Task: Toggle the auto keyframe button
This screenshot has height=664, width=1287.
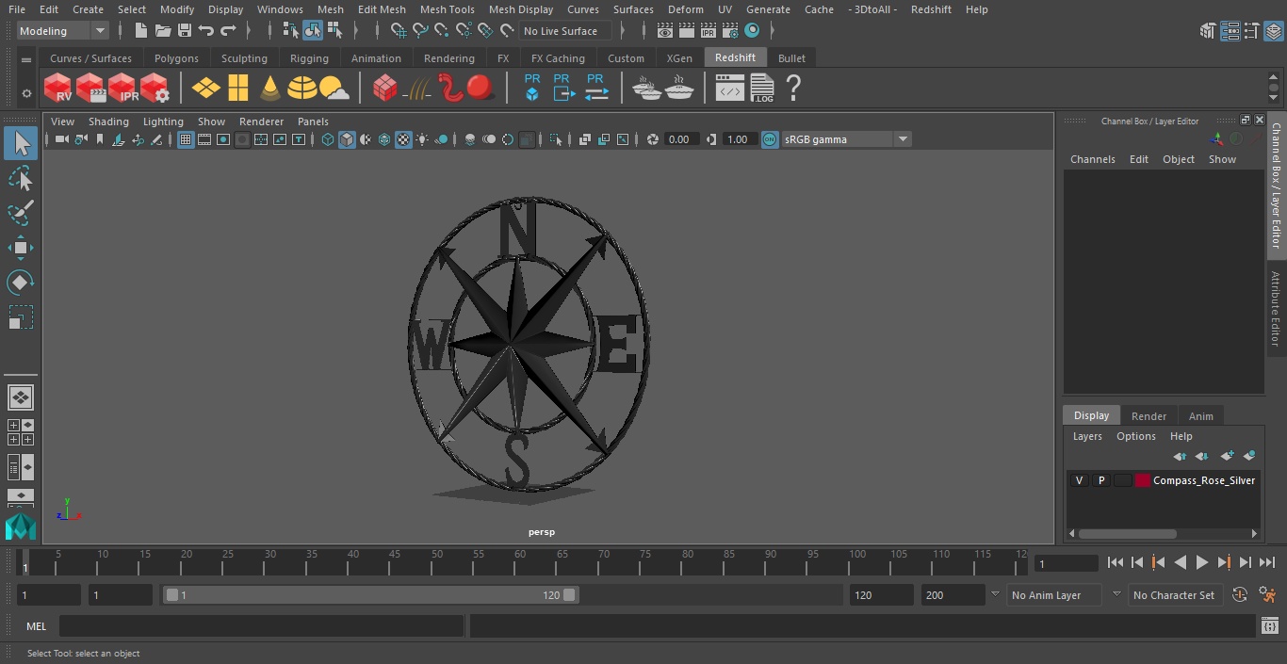Action: click(x=1240, y=595)
